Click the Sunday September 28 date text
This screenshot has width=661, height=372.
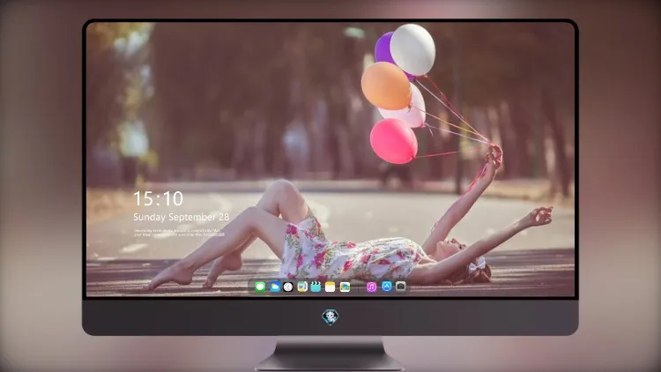182,217
